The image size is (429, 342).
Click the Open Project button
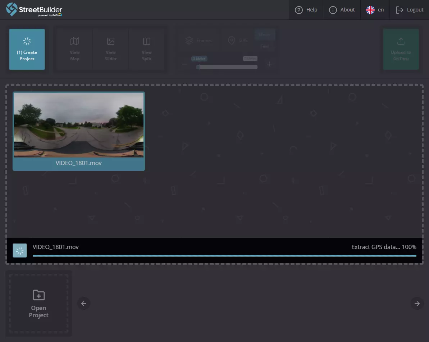(x=38, y=303)
